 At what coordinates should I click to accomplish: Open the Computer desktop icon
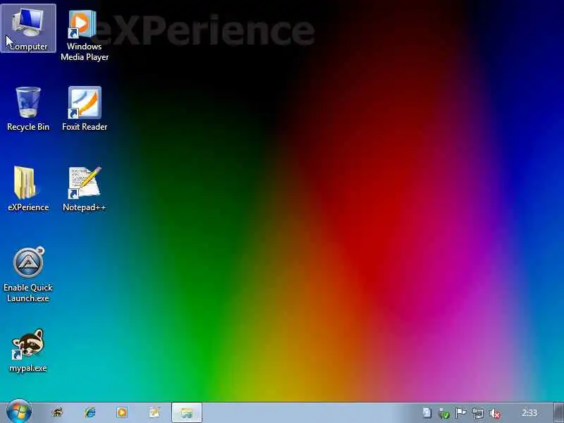[28, 28]
